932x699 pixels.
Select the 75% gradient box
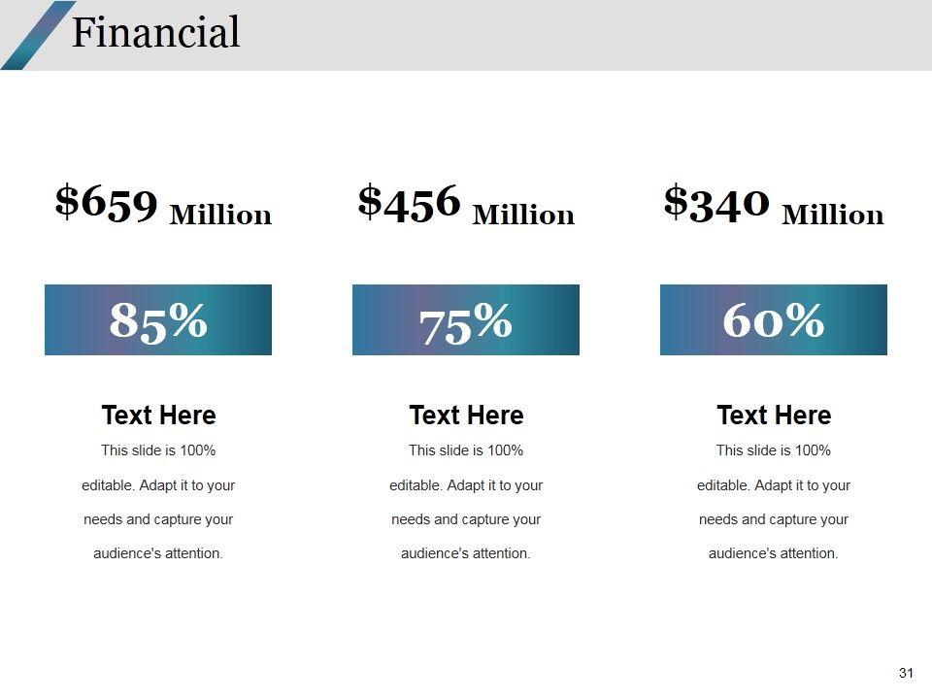point(466,319)
